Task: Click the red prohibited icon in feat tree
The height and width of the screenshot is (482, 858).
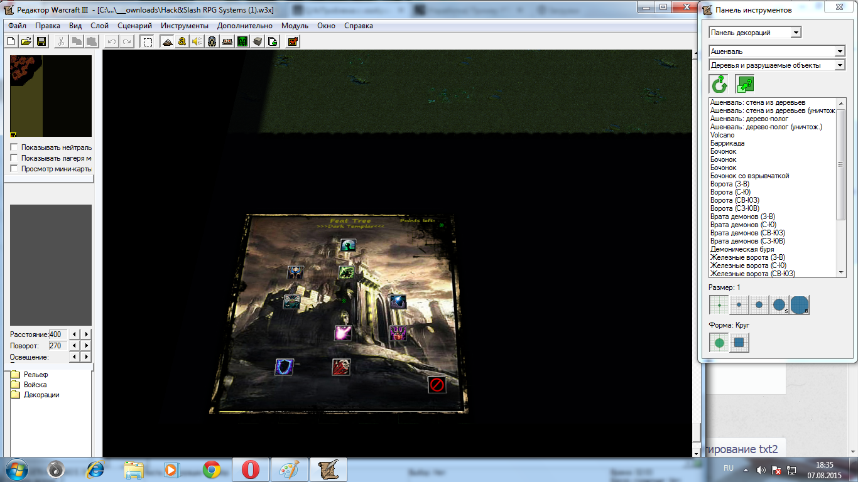Action: point(437,385)
